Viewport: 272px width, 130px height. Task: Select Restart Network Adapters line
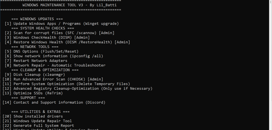pos(40,60)
